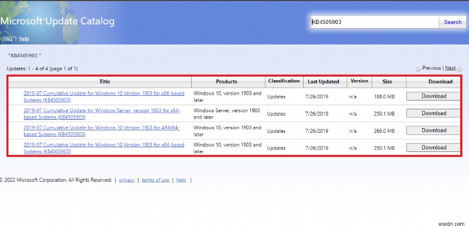
Task: Open ARM64-based Systems cumulative update link
Action: tap(101, 131)
